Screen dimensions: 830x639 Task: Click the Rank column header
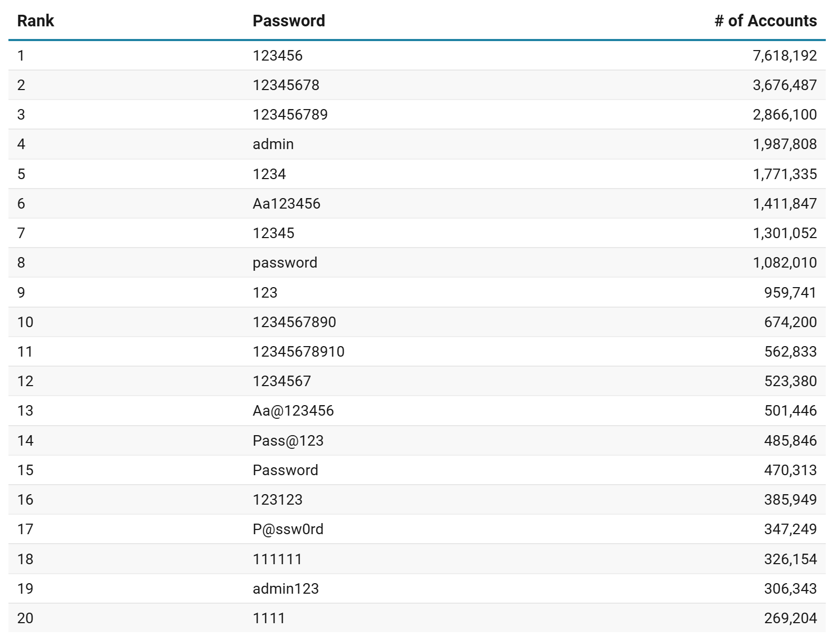35,21
